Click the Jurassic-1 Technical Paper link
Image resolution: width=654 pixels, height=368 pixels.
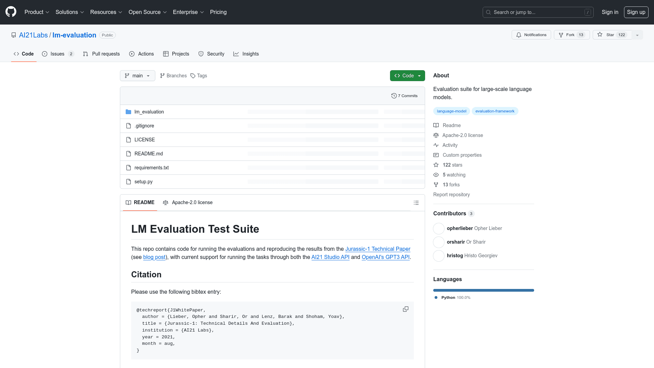tap(377, 249)
